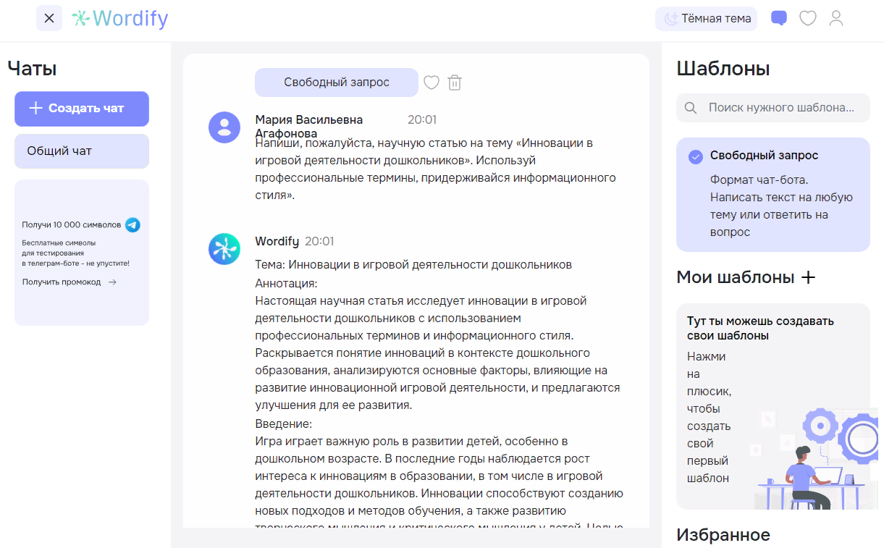
Task: Open the user profile icon
Action: 836,18
